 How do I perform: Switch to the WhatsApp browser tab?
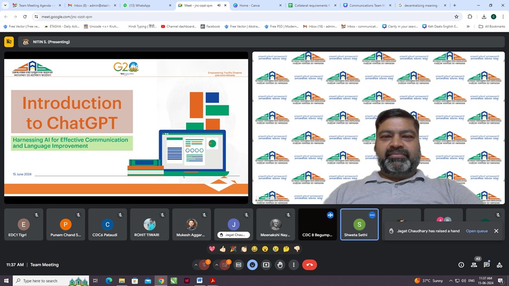click(147, 5)
